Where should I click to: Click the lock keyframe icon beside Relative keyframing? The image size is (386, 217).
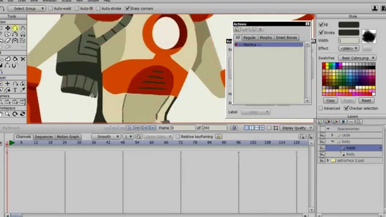[x=219, y=137]
